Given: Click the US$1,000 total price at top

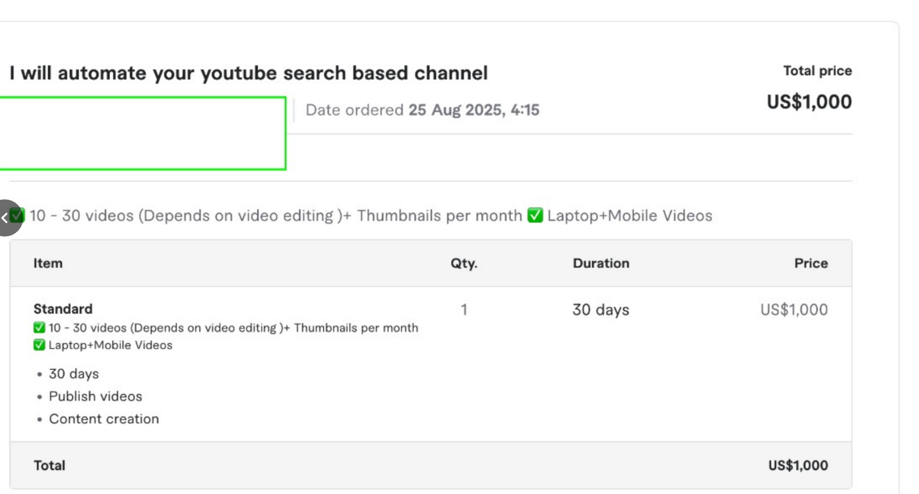Looking at the screenshot, I should click(809, 102).
